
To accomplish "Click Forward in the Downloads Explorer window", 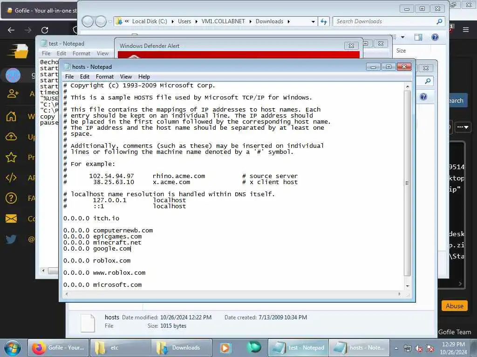I will (101, 21).
